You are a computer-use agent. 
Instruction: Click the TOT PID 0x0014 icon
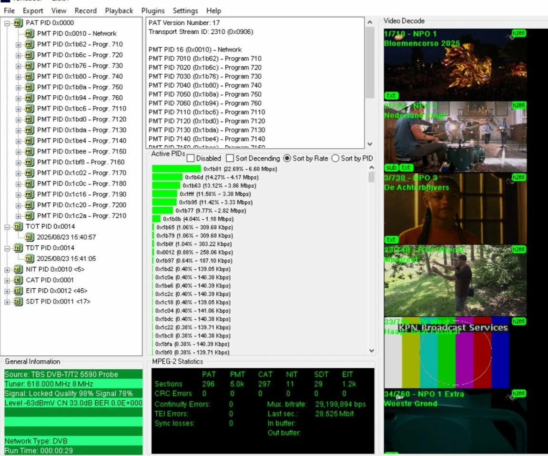pyautogui.click(x=18, y=226)
